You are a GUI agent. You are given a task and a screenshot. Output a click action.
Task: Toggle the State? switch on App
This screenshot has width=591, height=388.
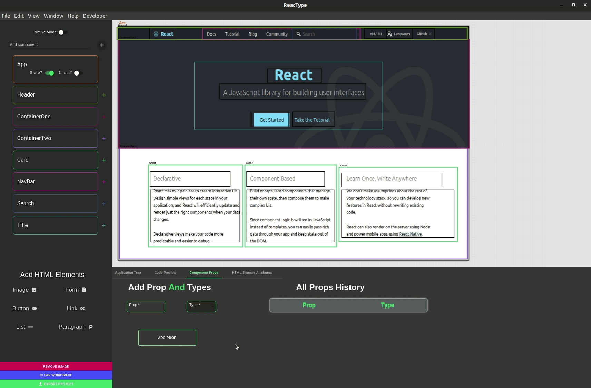pos(50,73)
